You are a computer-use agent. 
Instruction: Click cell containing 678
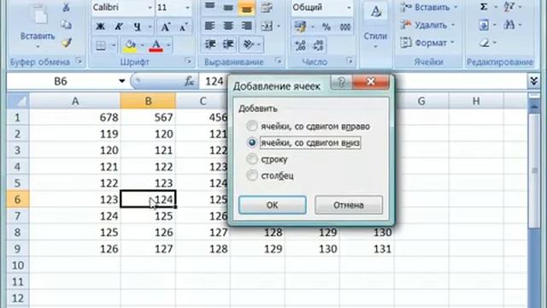(75, 117)
